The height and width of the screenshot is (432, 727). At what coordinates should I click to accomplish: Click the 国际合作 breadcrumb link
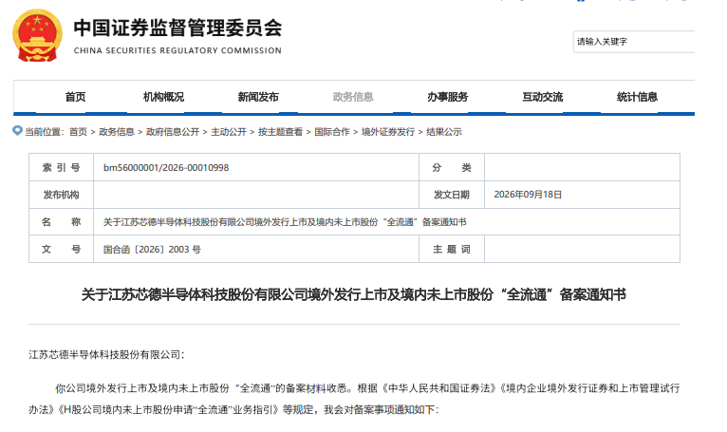332,132
